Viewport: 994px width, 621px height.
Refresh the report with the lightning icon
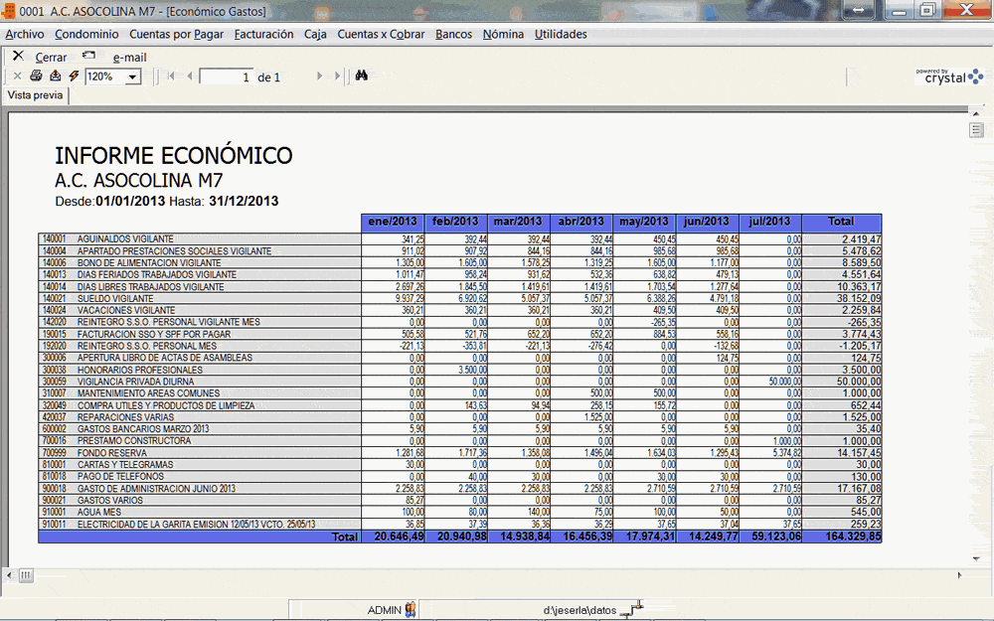[x=74, y=77]
